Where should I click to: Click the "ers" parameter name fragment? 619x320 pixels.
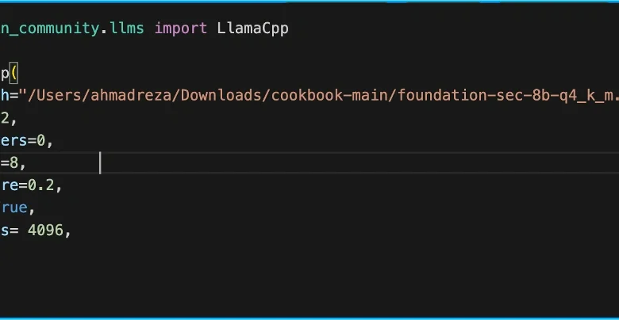tap(16, 141)
